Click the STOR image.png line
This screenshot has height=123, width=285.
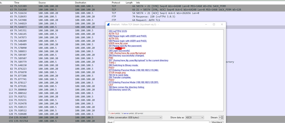click(x=117, y=73)
